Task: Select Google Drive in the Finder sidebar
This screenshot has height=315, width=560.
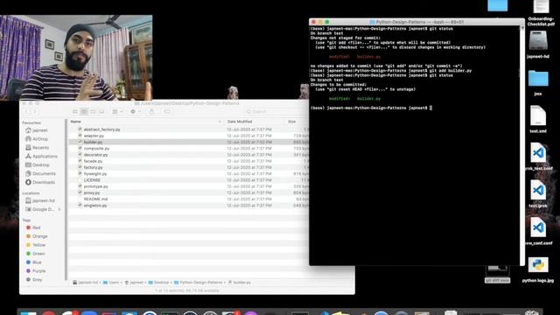Action: click(x=40, y=209)
